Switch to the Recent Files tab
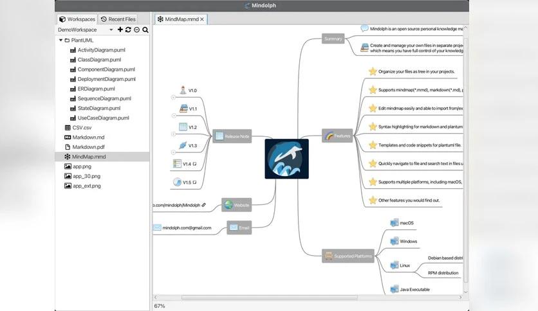The height and width of the screenshot is (311, 538). (x=118, y=19)
